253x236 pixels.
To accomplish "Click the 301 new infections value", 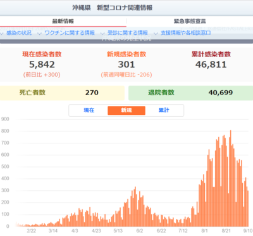I will 126,65.
